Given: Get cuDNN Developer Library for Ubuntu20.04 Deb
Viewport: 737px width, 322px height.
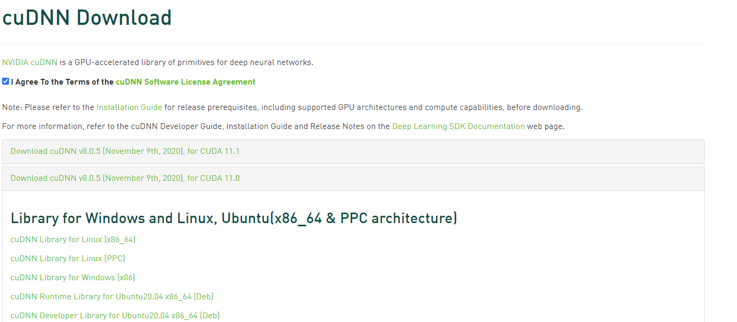Looking at the screenshot, I should pyautogui.click(x=115, y=316).
